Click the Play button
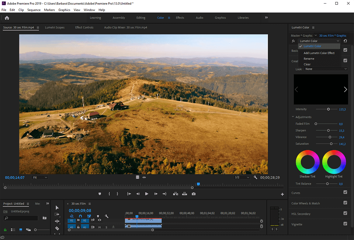354x240 pixels. coord(146,194)
